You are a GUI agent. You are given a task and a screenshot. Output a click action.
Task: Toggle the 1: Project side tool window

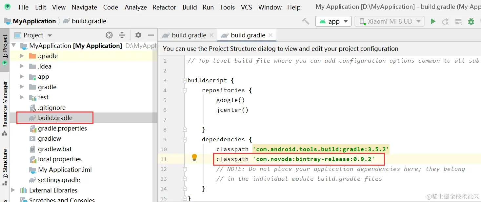coord(5,50)
